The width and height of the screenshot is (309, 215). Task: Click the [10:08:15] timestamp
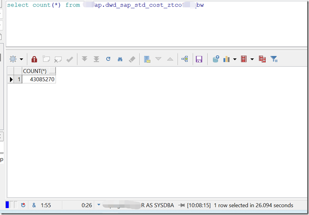tap(199, 205)
